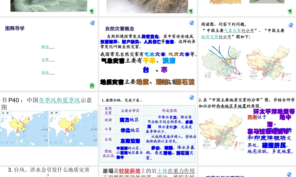Click the 形成原因 column header
296x177 pixels.
[169, 111]
